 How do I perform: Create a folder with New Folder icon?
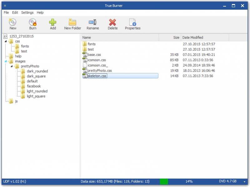coord(72,22)
